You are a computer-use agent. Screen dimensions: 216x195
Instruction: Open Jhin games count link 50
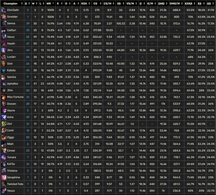coord(28,91)
